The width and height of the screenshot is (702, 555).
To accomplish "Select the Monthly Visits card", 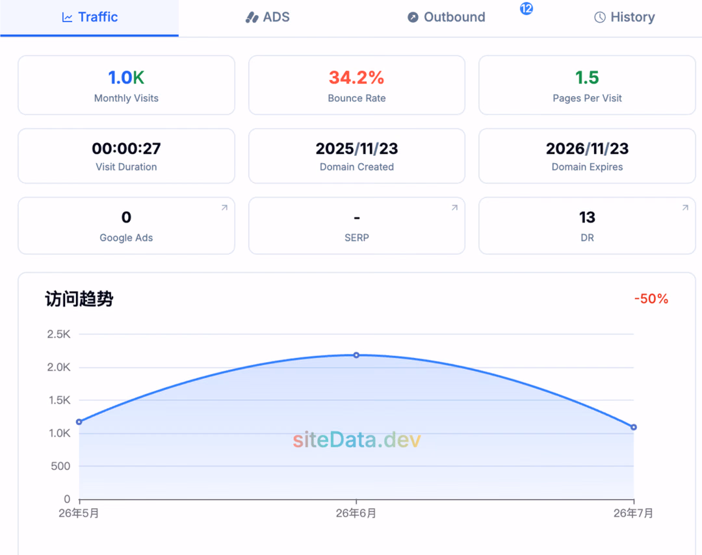I will (126, 85).
